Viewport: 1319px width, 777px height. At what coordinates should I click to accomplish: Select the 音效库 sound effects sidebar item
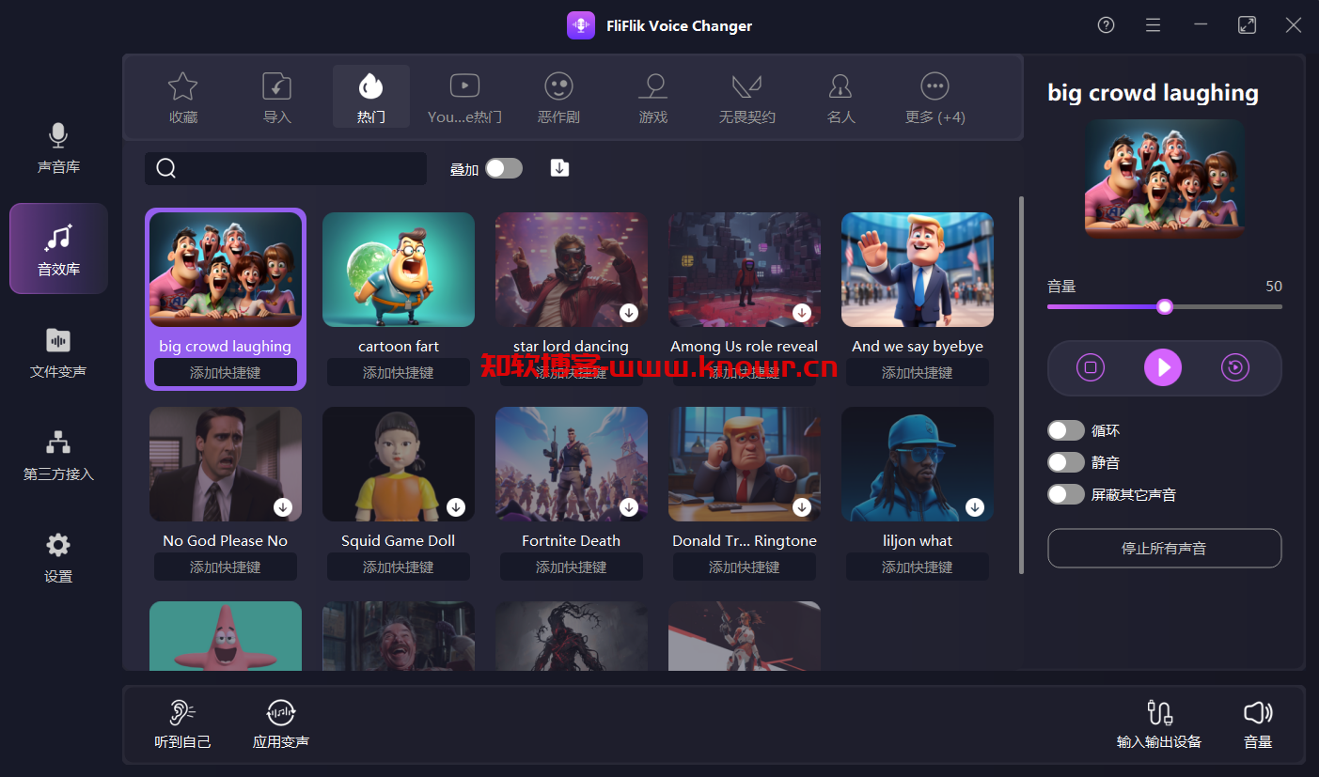58,249
